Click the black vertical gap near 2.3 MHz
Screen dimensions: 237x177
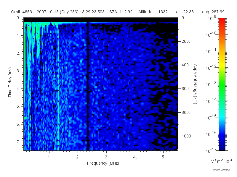point(87,86)
